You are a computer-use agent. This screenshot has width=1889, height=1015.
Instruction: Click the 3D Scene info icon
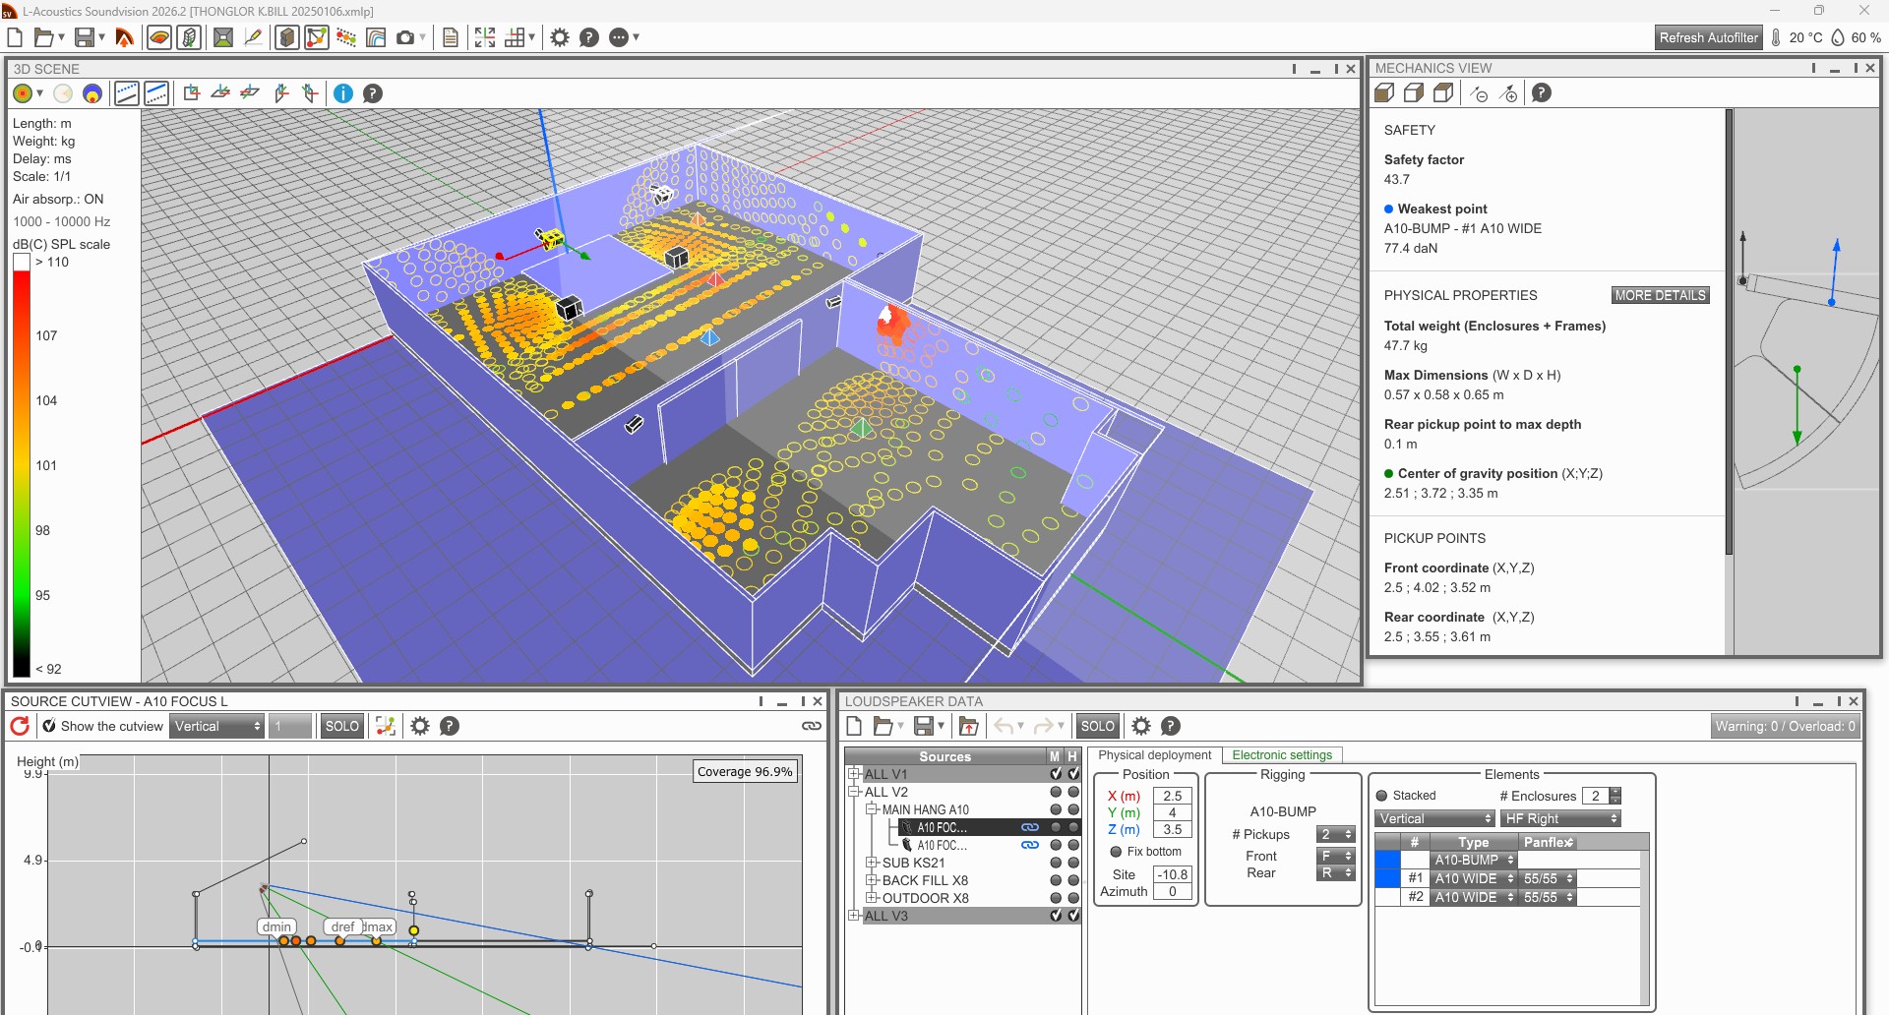coord(343,93)
